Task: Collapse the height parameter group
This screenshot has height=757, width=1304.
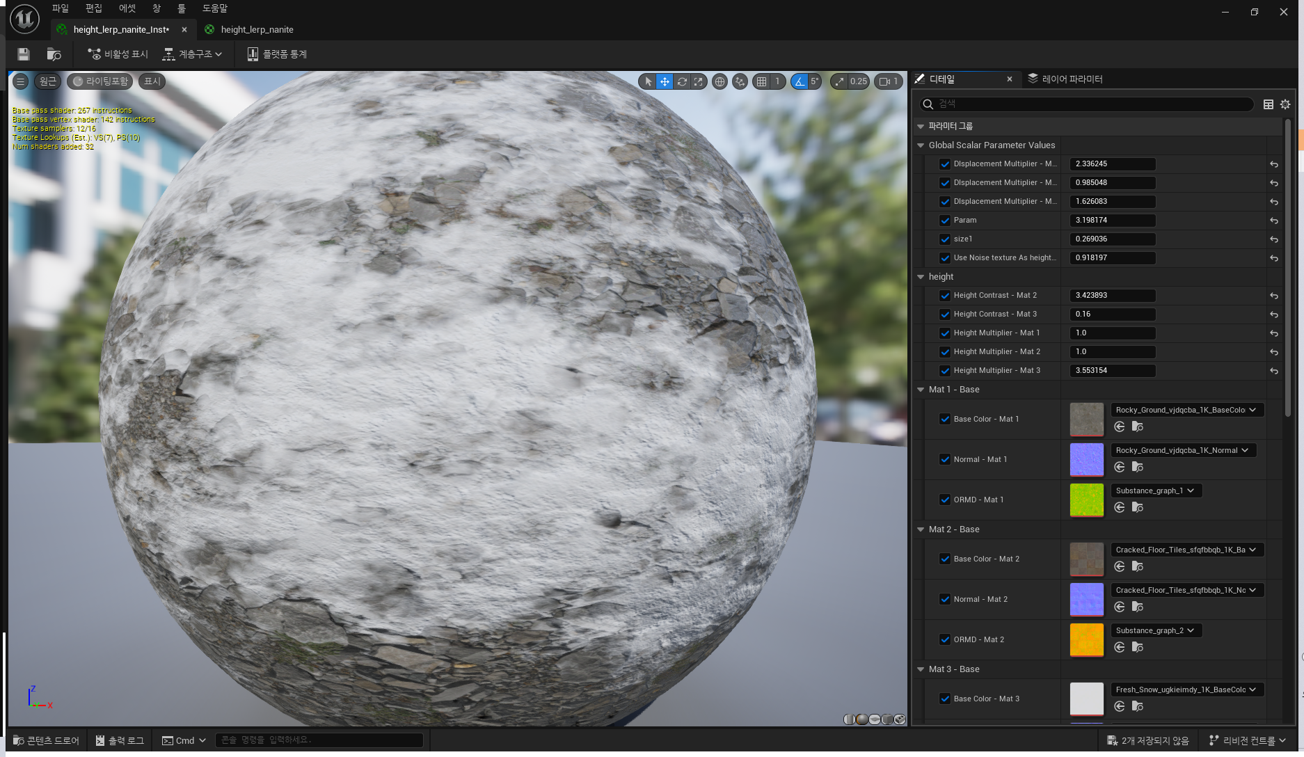Action: pyautogui.click(x=921, y=277)
